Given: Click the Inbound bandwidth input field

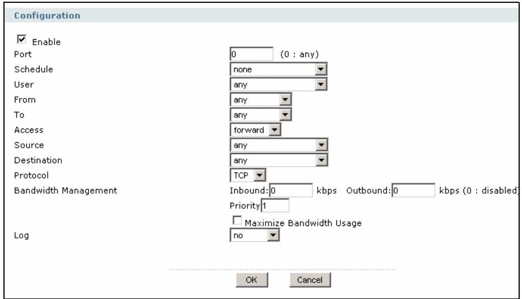Looking at the screenshot, I should pos(291,190).
